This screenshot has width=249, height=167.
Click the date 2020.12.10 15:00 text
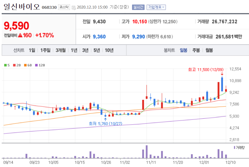(92, 7)
